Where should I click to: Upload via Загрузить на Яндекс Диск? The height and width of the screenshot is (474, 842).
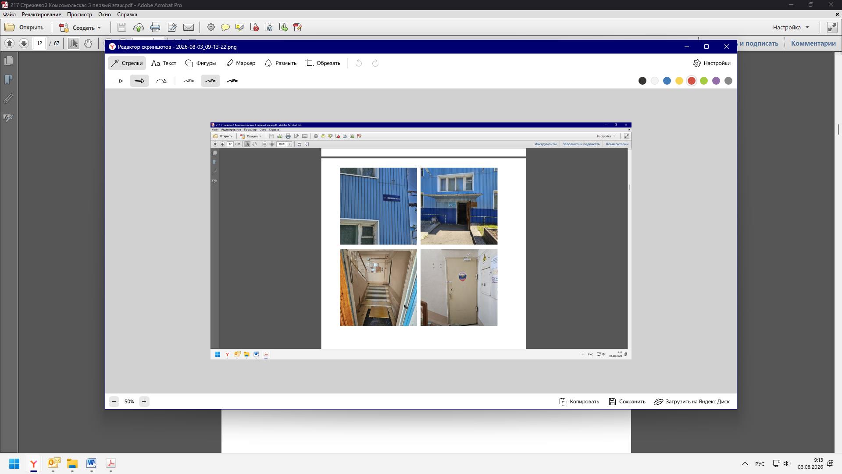click(692, 402)
